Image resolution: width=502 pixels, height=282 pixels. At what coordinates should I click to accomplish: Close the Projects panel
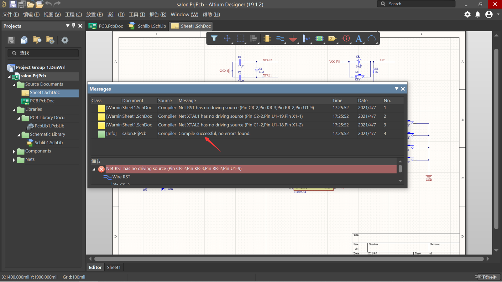click(80, 26)
